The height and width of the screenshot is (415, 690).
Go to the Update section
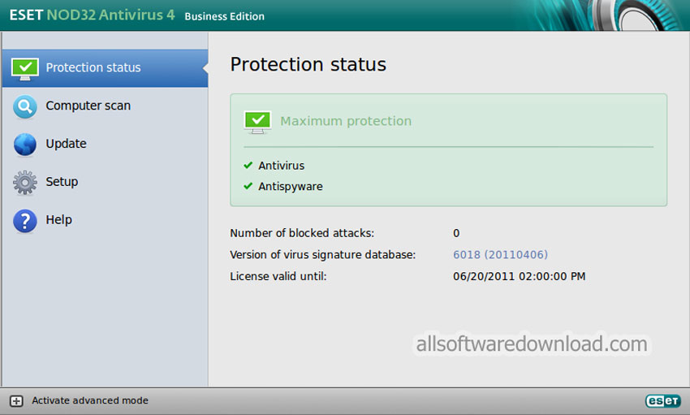tap(66, 144)
